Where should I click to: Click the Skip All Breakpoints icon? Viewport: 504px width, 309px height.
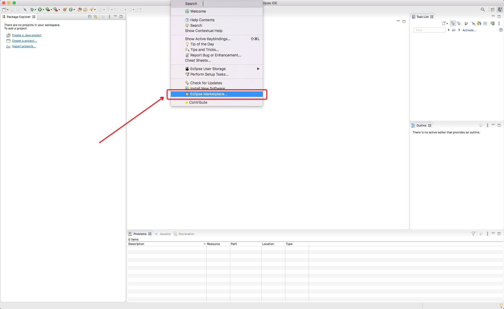point(25,9)
